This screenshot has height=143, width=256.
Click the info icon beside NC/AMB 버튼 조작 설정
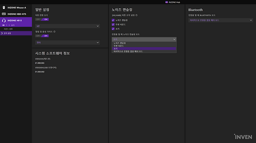136,15
